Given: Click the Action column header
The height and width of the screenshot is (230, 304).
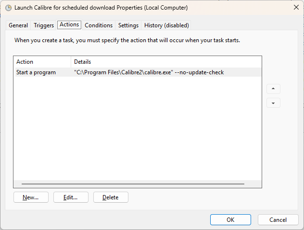Looking at the screenshot, I should pyautogui.click(x=42, y=62).
